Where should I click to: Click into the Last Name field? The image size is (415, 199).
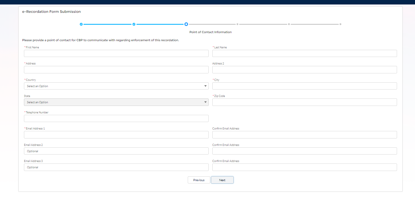pyautogui.click(x=305, y=53)
